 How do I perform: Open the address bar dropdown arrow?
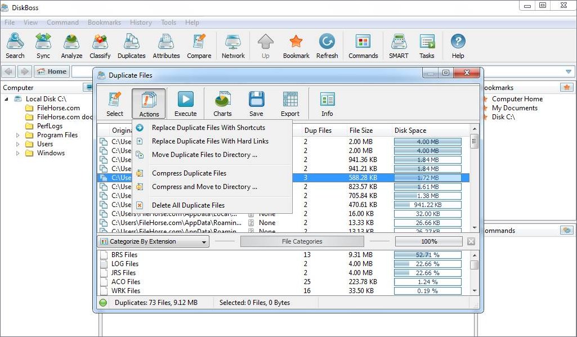click(x=569, y=71)
